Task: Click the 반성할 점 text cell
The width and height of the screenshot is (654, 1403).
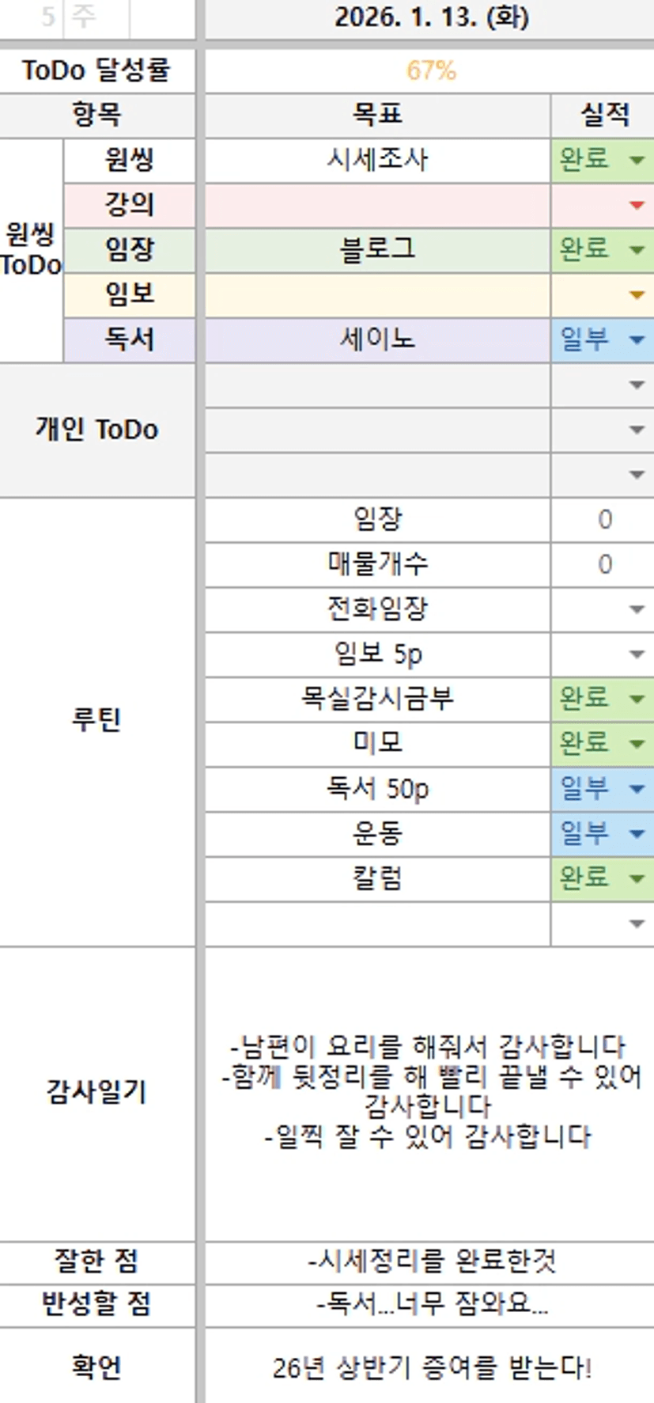Action: (431, 1303)
